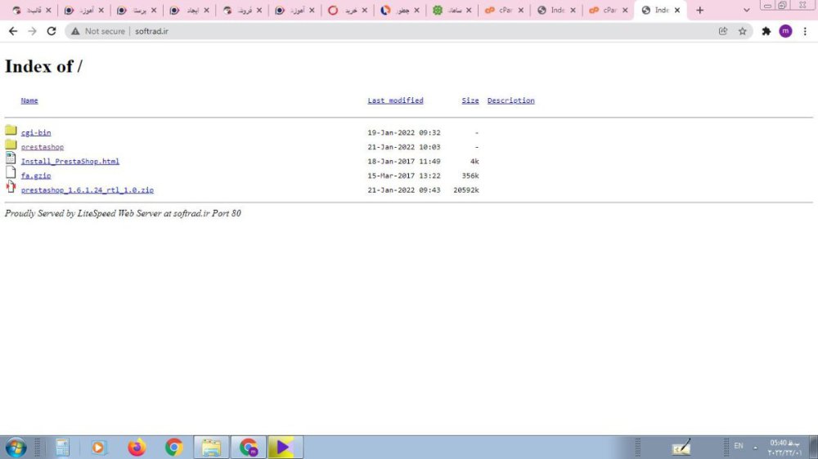Open the Extensions puzzle icon
The image size is (818, 459).
766,31
